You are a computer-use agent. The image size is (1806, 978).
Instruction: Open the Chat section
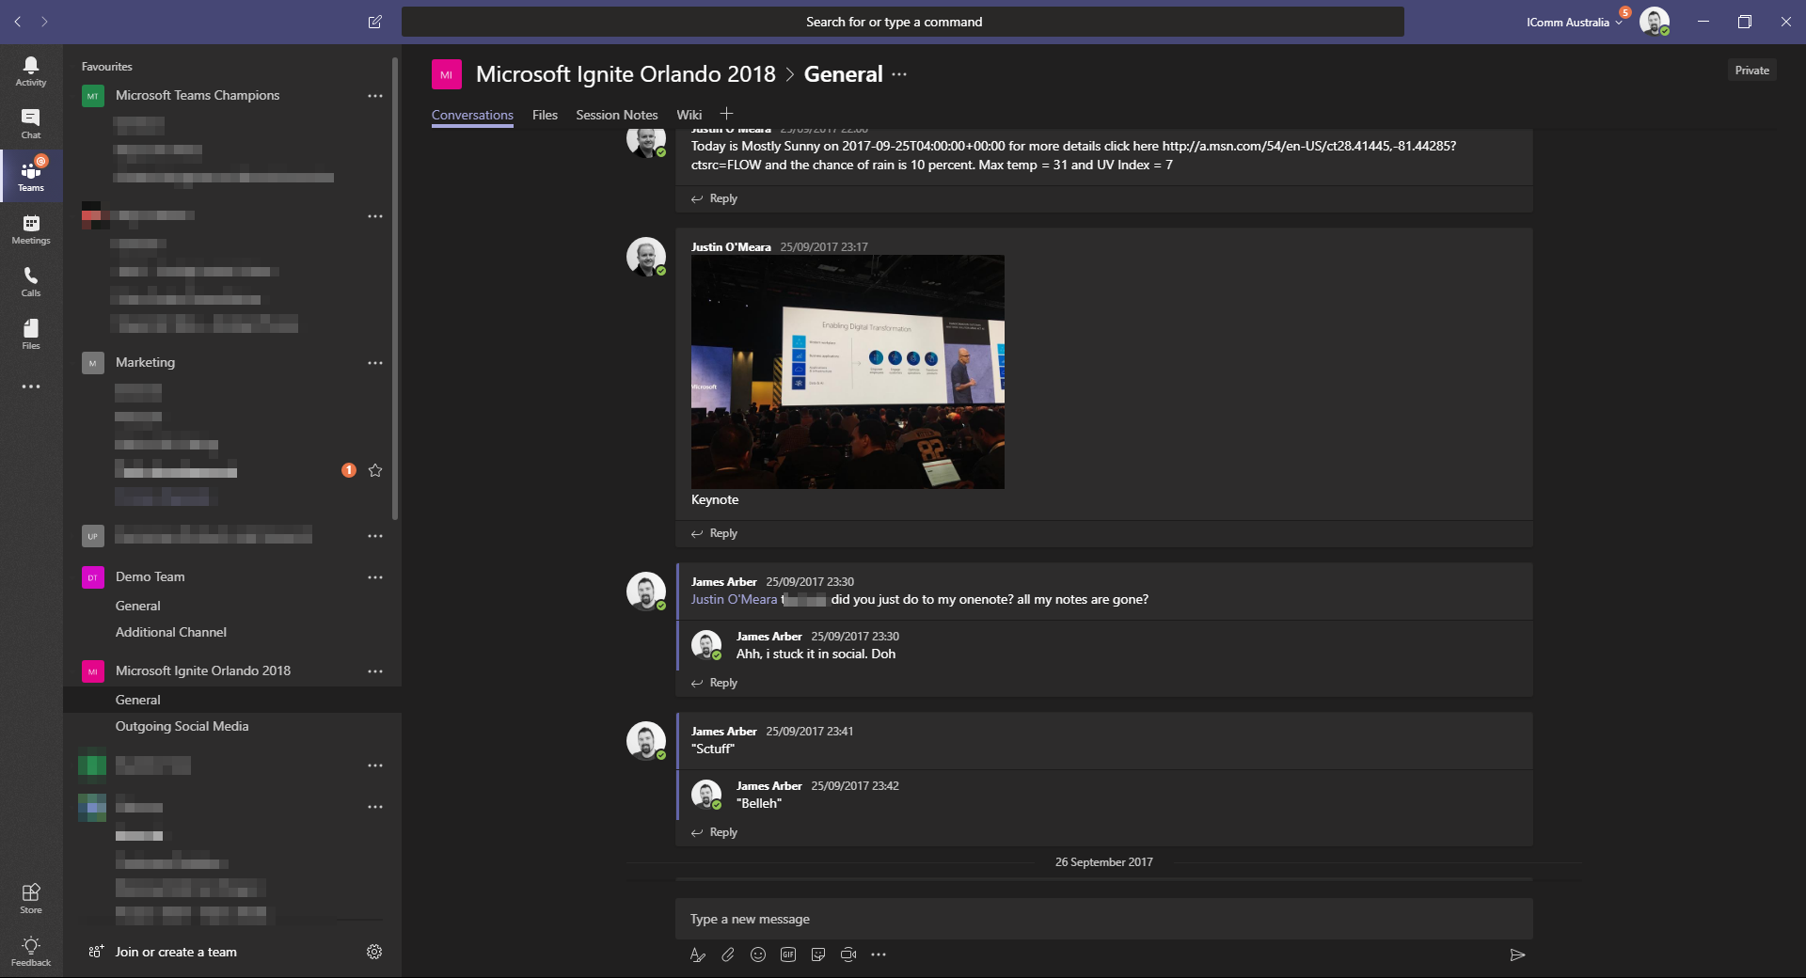31,123
